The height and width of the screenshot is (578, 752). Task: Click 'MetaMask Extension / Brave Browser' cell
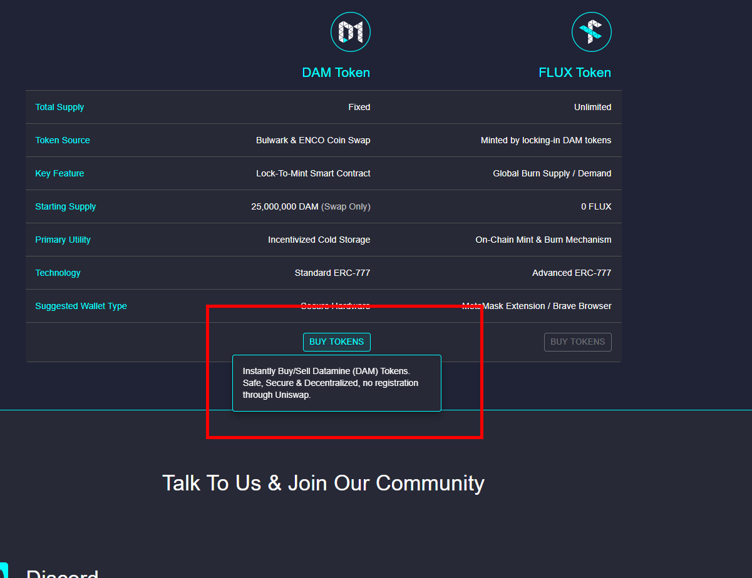pos(537,306)
